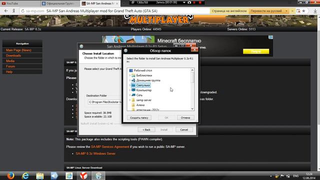Viewport: 320px width, 180px height.
Task: Expand the Библиотеки tree node
Action: (130, 75)
